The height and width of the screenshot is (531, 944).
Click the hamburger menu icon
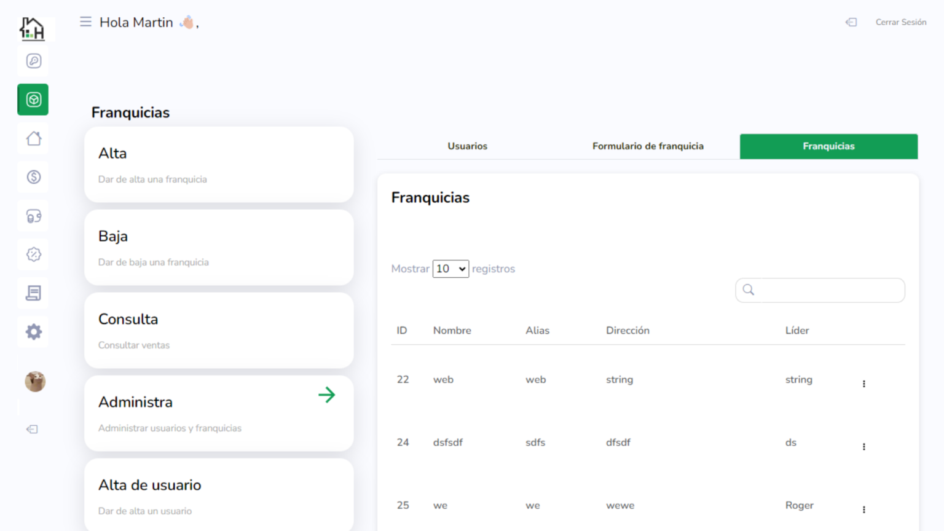pos(85,22)
